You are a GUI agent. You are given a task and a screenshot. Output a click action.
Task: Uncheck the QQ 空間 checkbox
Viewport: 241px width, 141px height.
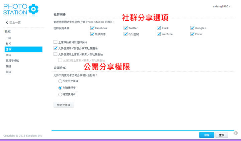coord(126,34)
